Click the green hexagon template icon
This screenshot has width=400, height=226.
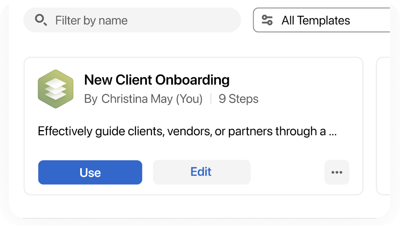point(56,89)
